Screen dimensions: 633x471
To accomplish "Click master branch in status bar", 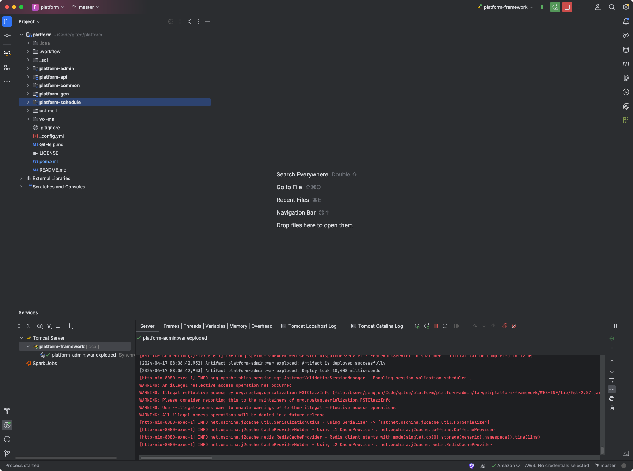I will point(605,466).
